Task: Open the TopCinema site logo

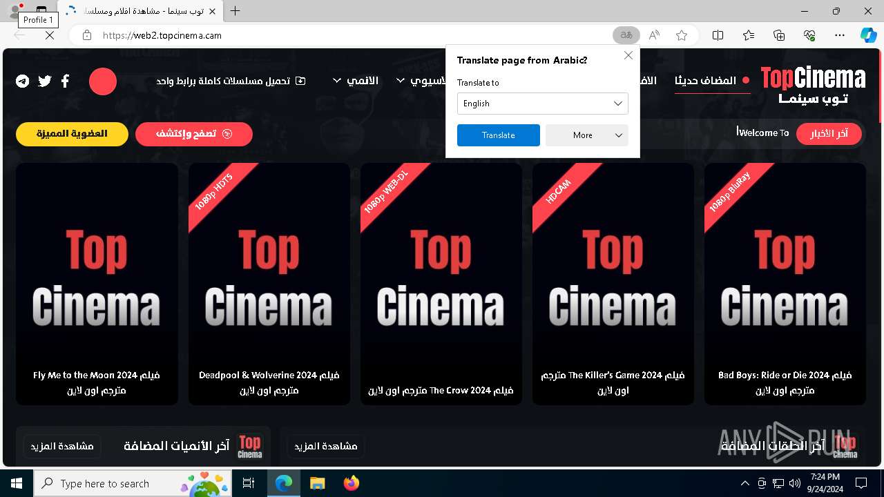Action: click(813, 86)
